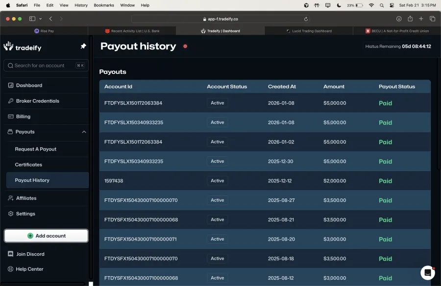Click the 2025-08-20 date cell
The height and width of the screenshot is (286, 441).
[x=281, y=239]
